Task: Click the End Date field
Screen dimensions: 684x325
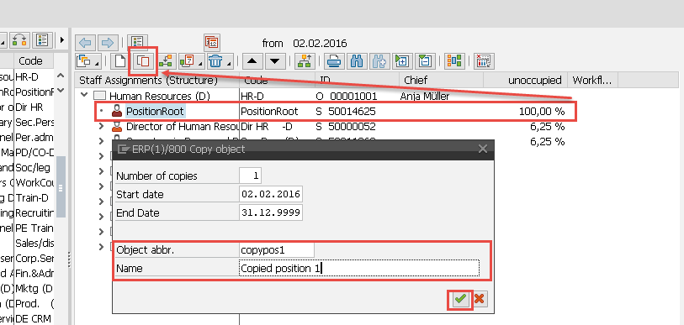Action: (271, 213)
